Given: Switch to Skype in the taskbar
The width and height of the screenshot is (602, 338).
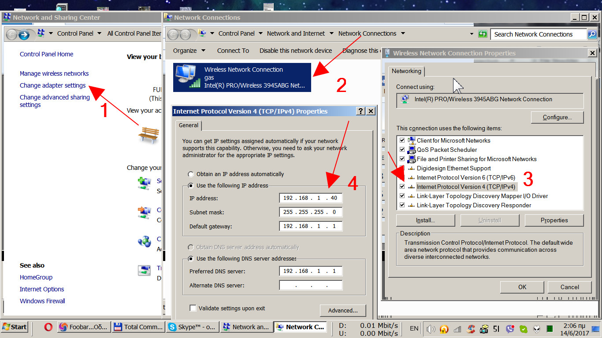Looking at the screenshot, I should pyautogui.click(x=192, y=327).
